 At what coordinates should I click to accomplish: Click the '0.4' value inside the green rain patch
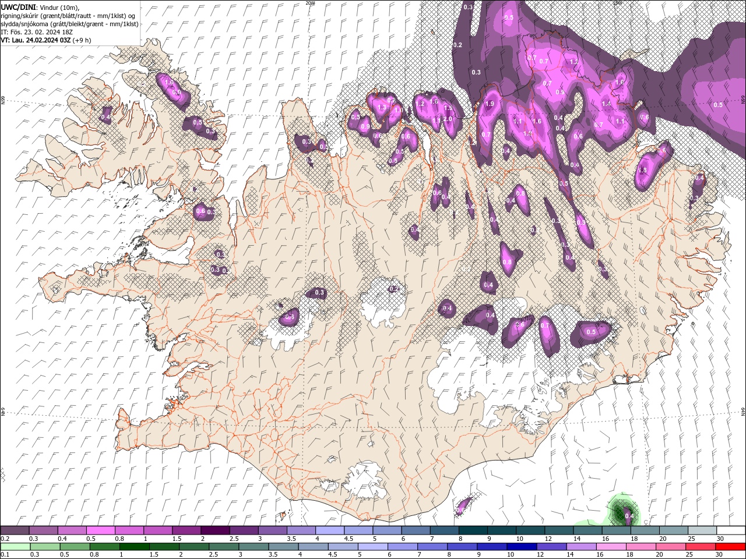click(x=629, y=516)
